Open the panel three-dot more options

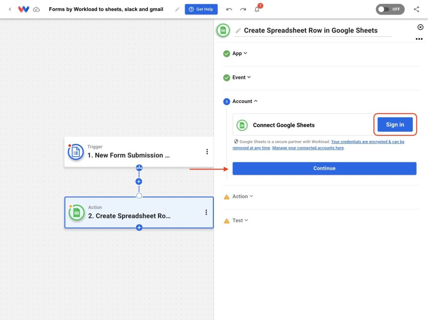pyautogui.click(x=419, y=39)
